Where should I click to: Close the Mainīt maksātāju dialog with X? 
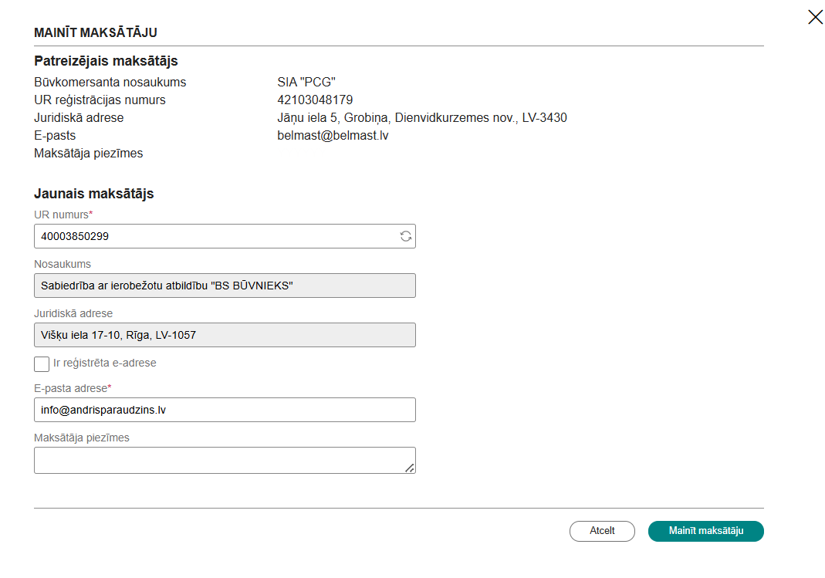click(815, 17)
